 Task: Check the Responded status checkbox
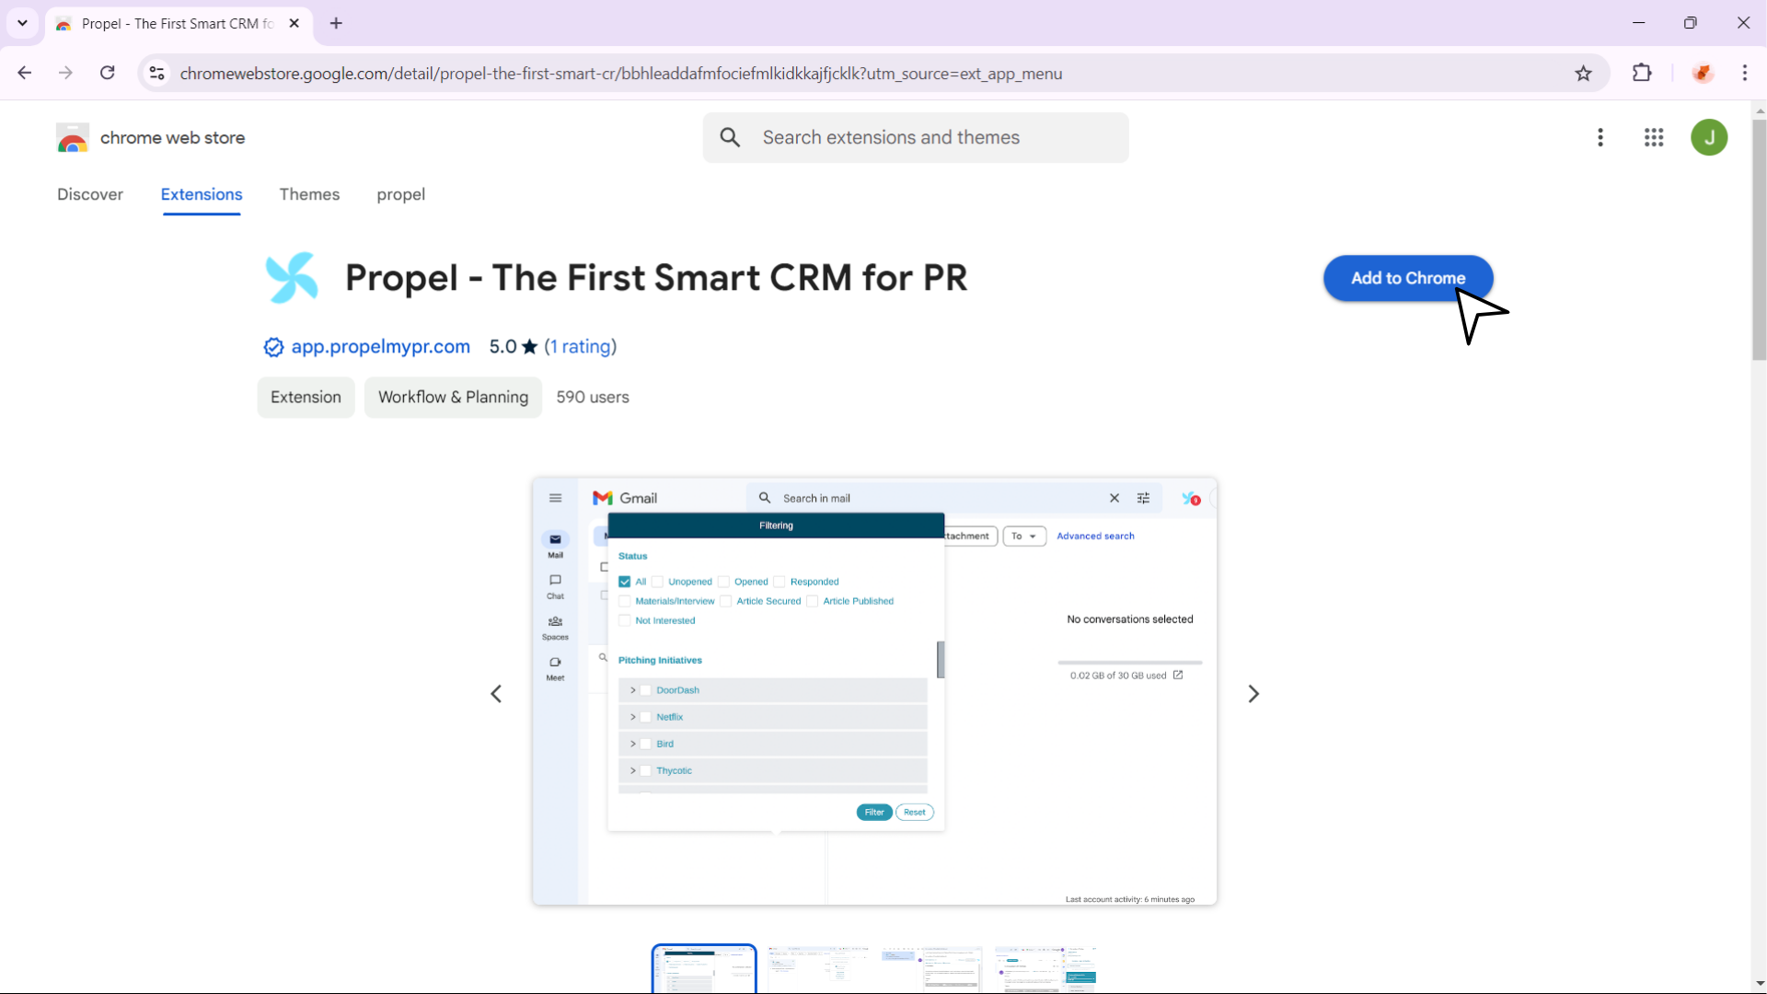780,582
